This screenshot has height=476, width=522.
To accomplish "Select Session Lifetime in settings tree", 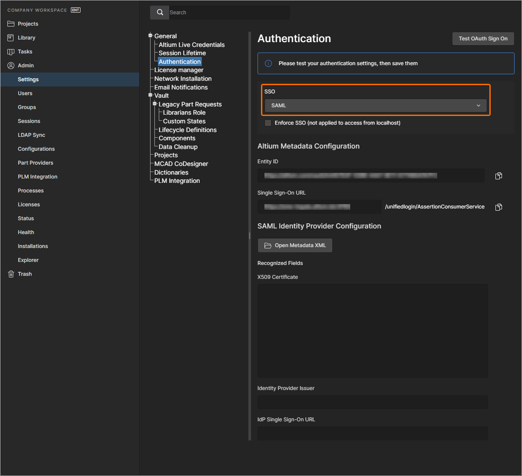I will tap(182, 53).
